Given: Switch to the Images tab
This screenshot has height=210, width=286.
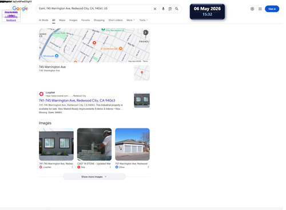Looking at the screenshot, I should [x=73, y=20].
